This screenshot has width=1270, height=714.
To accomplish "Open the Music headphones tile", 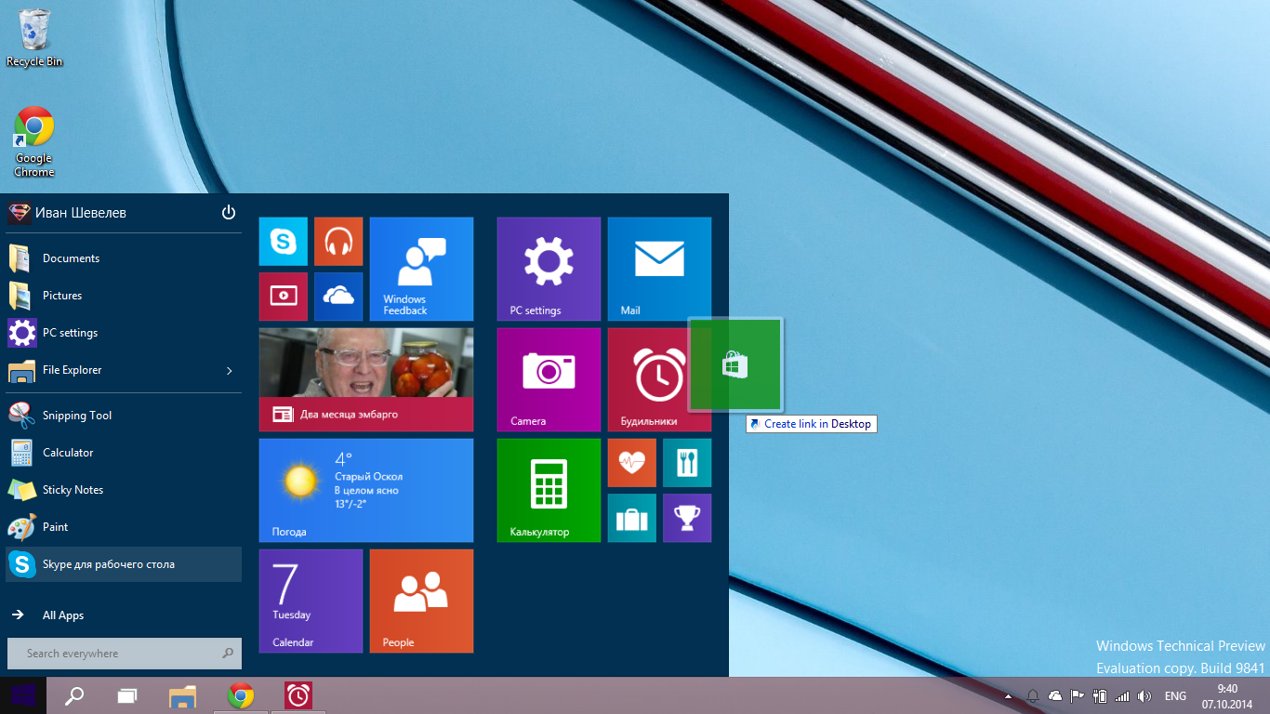I will coord(338,242).
